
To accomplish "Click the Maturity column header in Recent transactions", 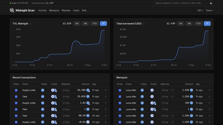I will coord(66,84).
